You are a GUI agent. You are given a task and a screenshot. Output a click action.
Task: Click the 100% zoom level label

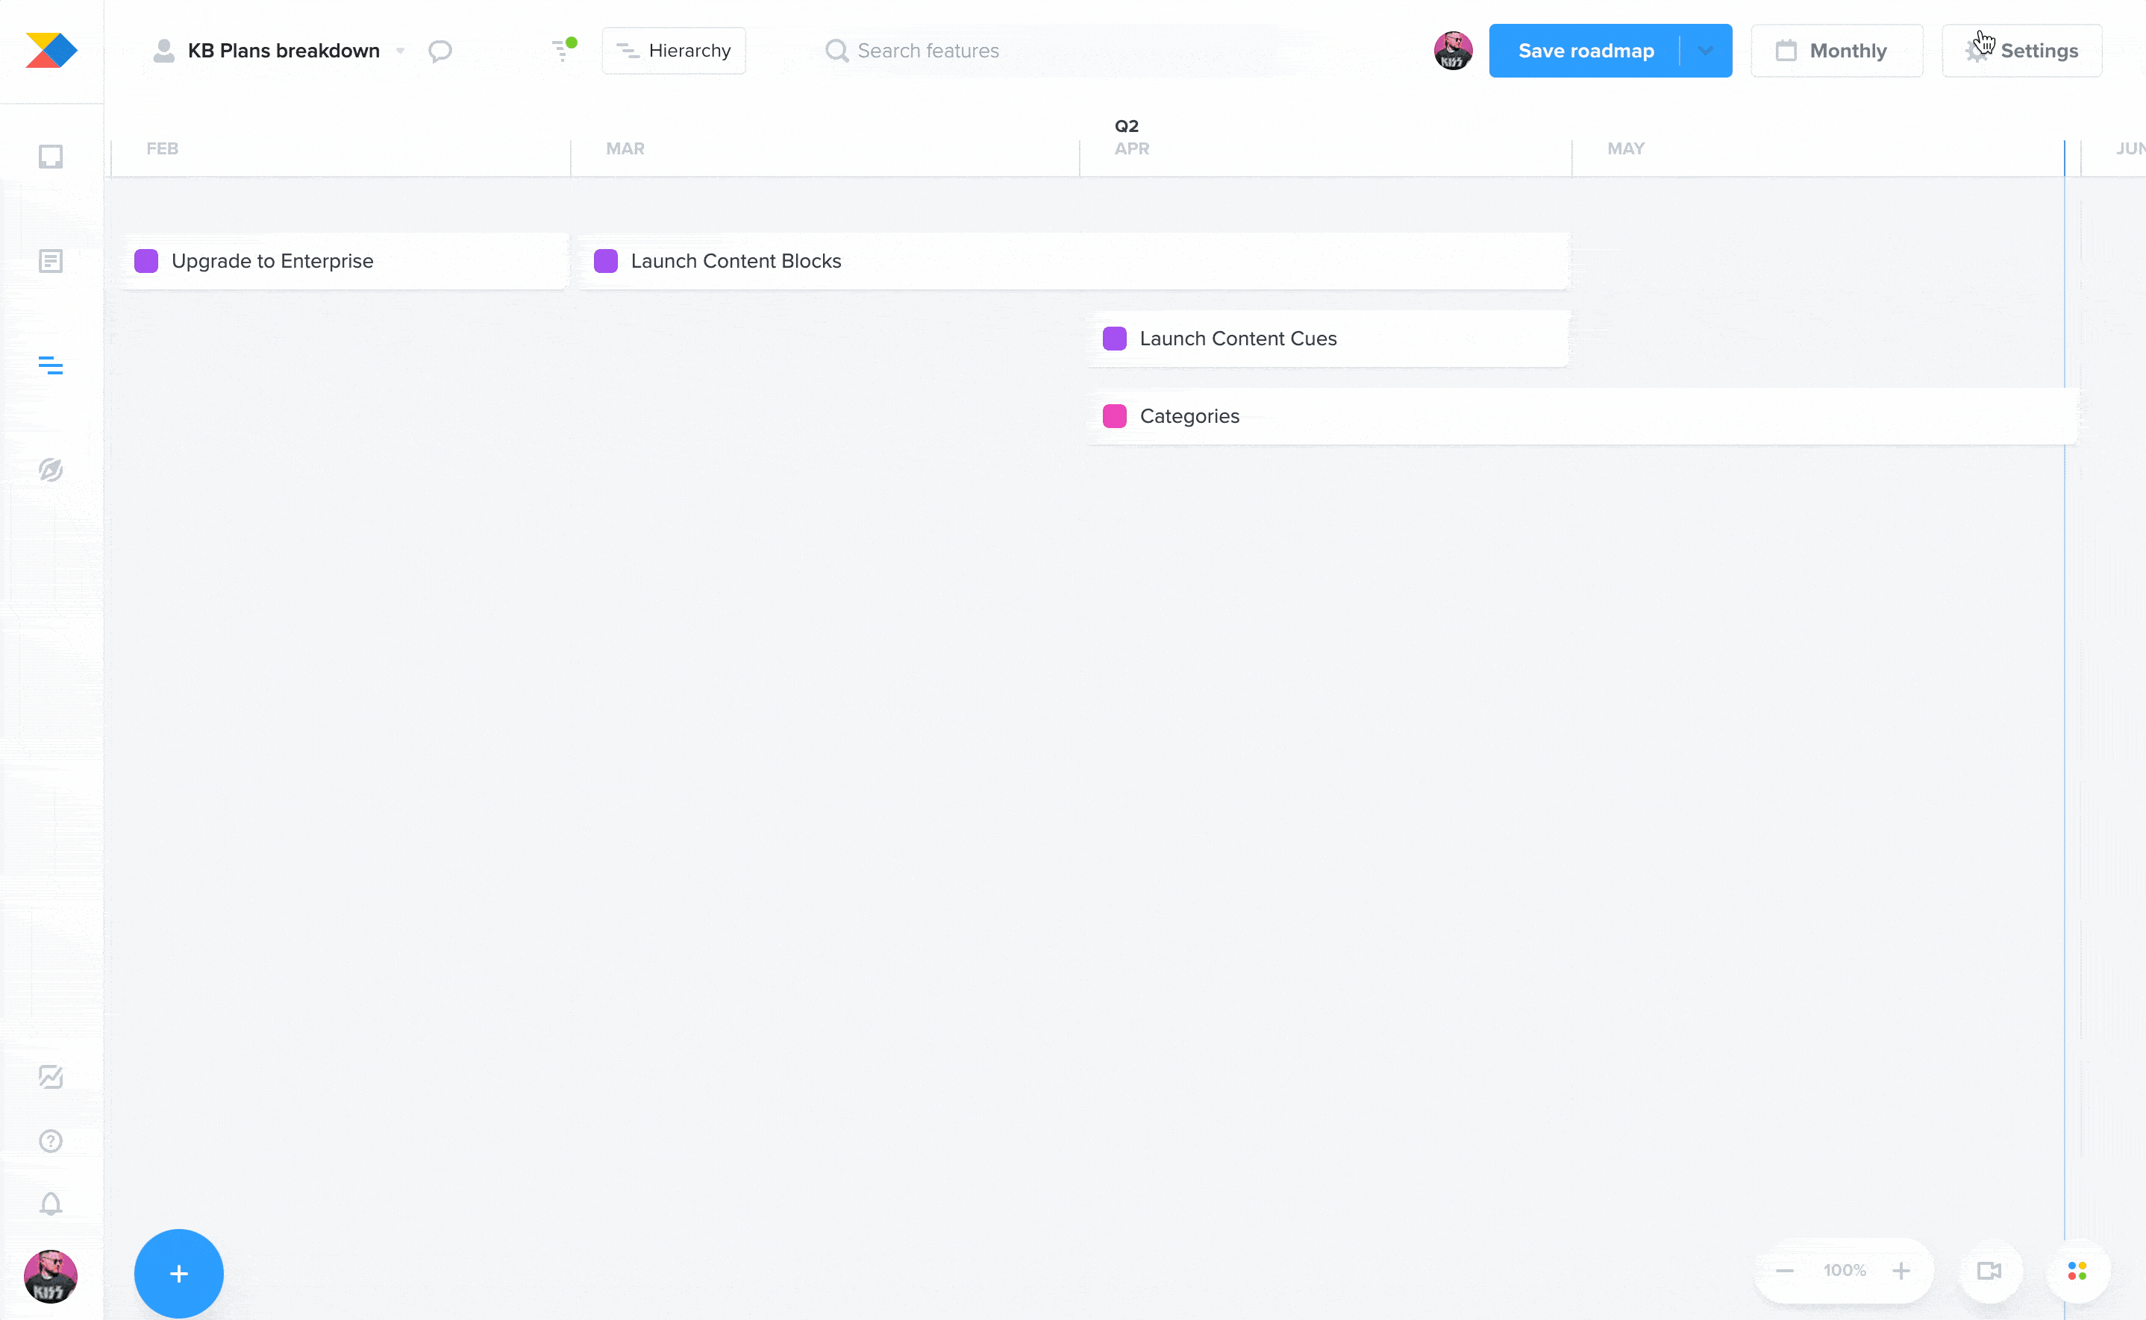[1845, 1271]
